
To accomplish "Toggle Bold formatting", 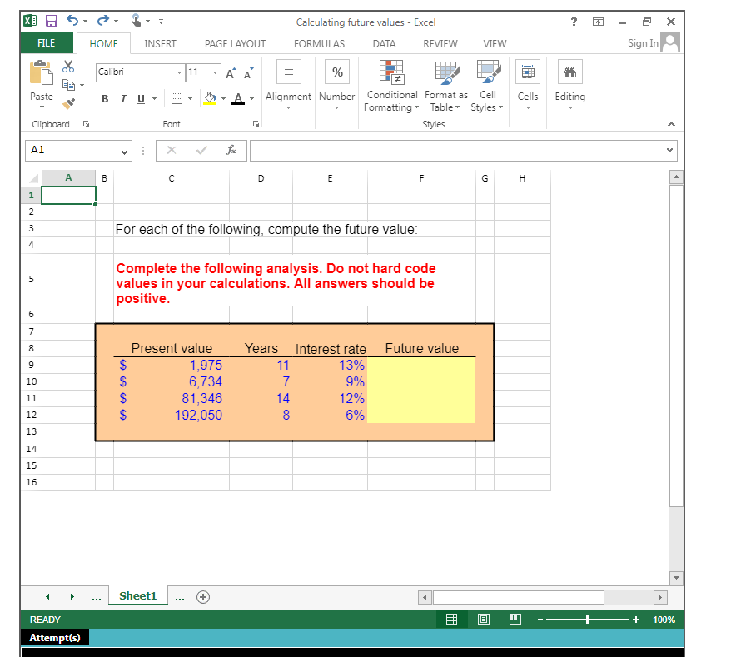I will click(x=104, y=98).
